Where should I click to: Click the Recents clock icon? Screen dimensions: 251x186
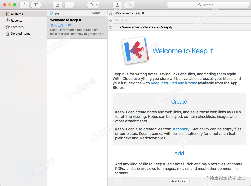(8, 20)
